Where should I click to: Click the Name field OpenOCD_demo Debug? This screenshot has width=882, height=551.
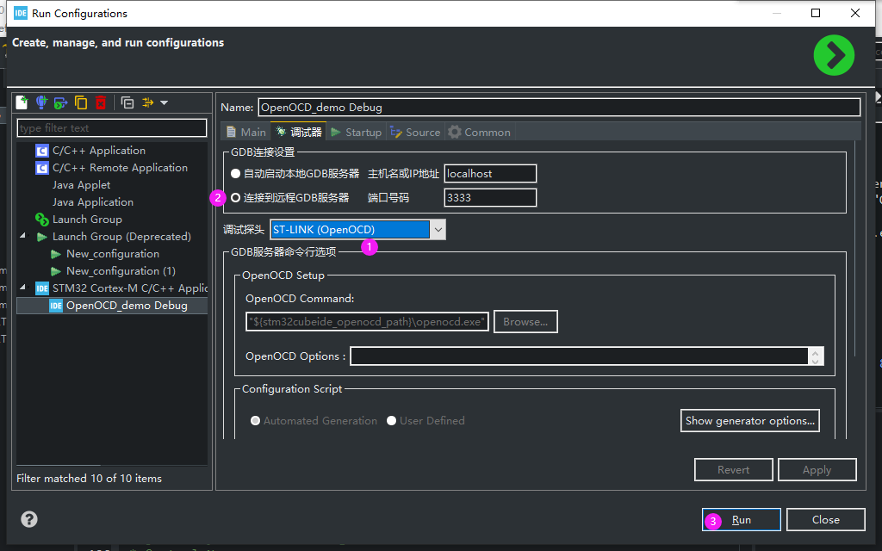pyautogui.click(x=559, y=108)
